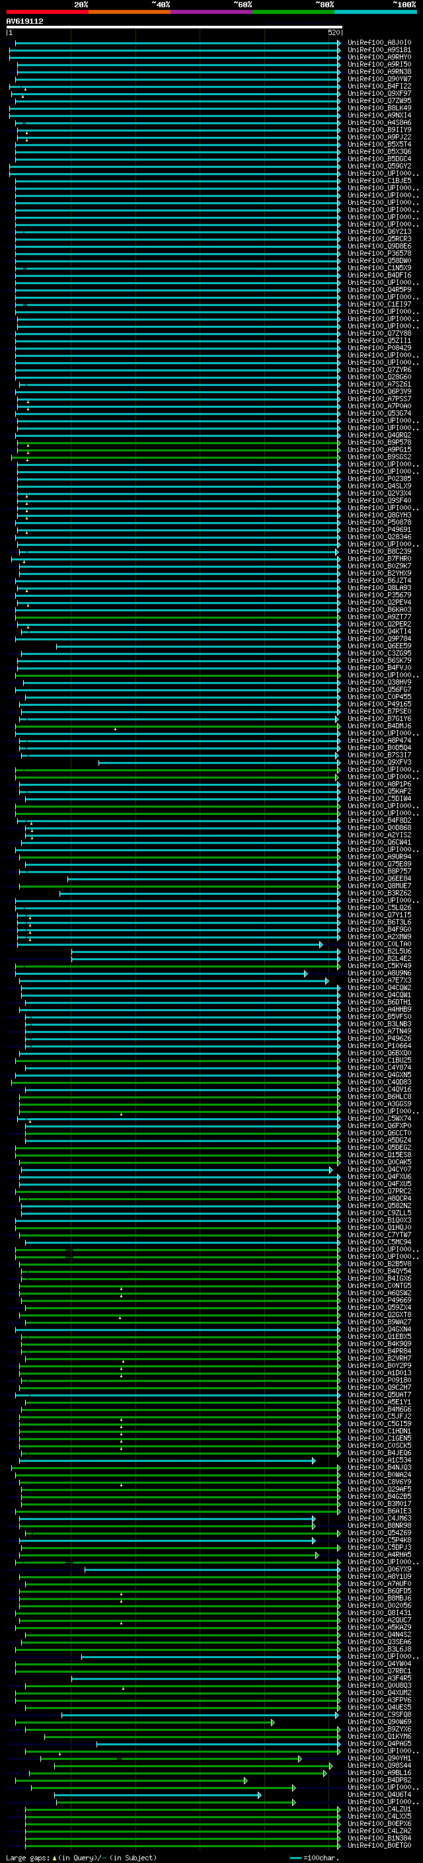
Task: Select the UniRef100_A2YIS2 label
Action: coord(379,835)
